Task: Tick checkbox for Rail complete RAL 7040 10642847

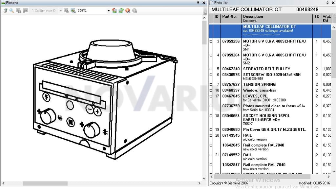Action: click(x=211, y=165)
